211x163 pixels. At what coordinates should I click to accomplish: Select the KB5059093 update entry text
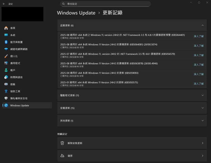(99, 73)
